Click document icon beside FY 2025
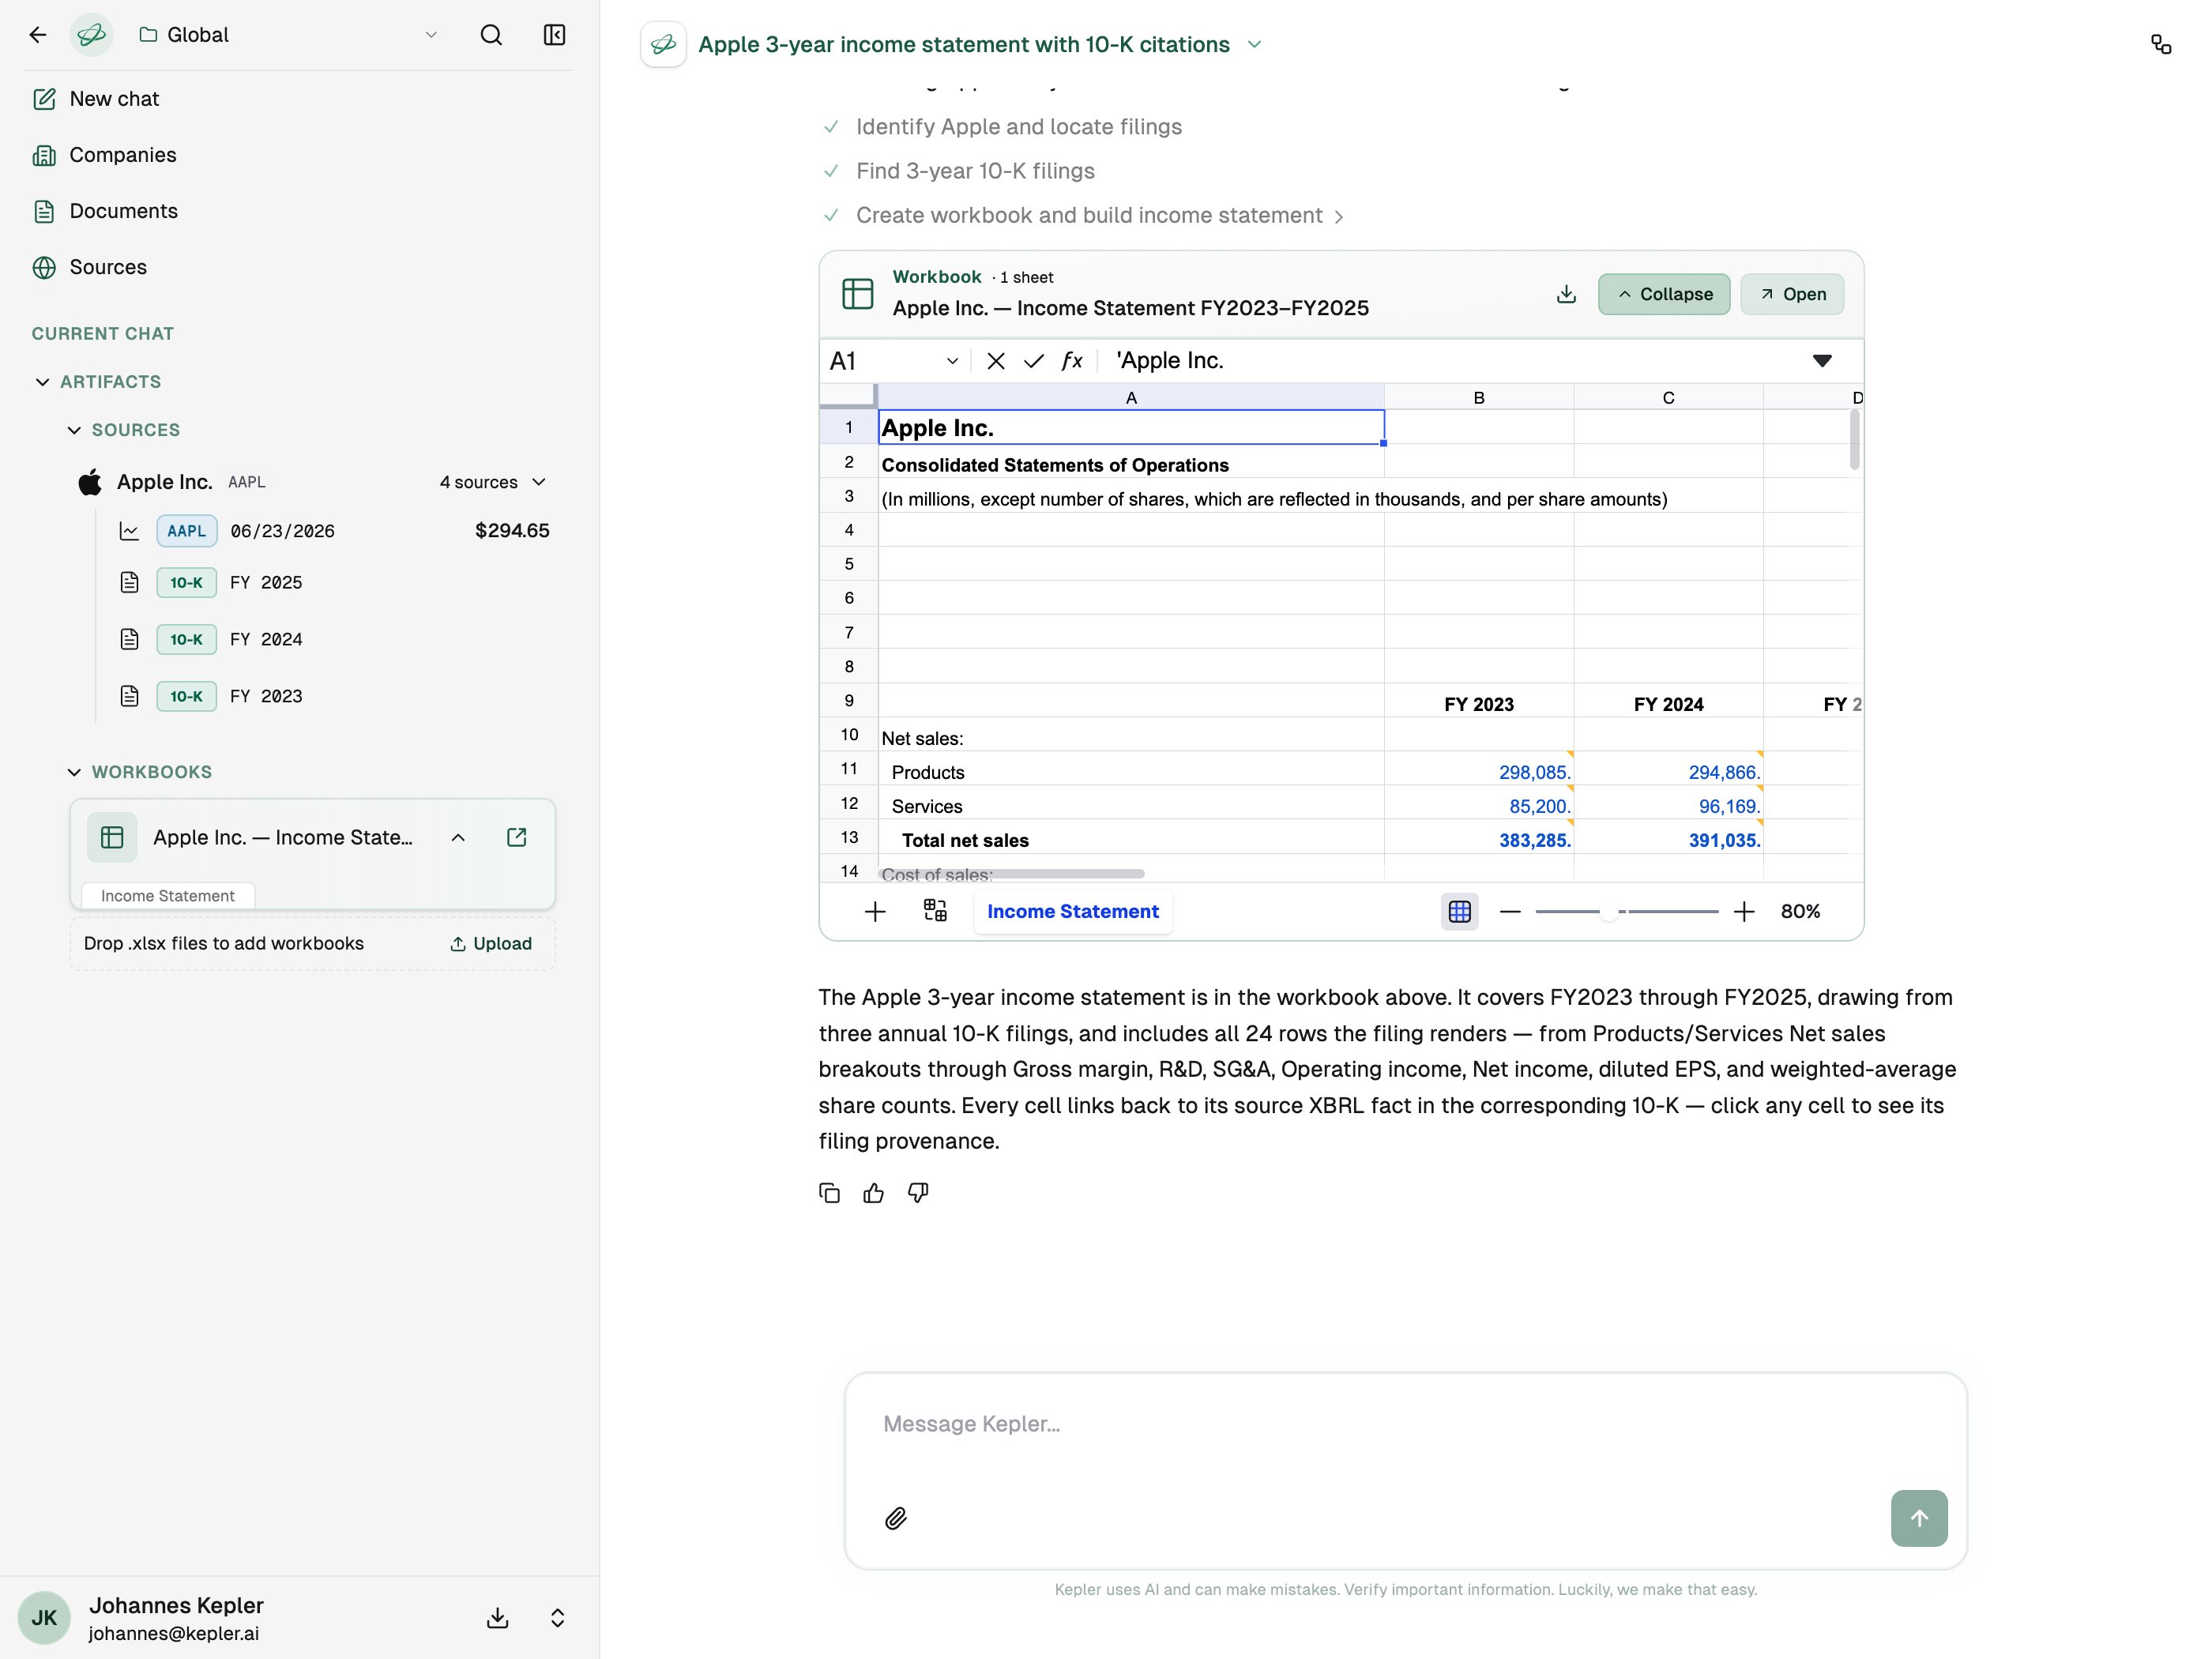This screenshot has width=2212, height=1659. pos(129,583)
